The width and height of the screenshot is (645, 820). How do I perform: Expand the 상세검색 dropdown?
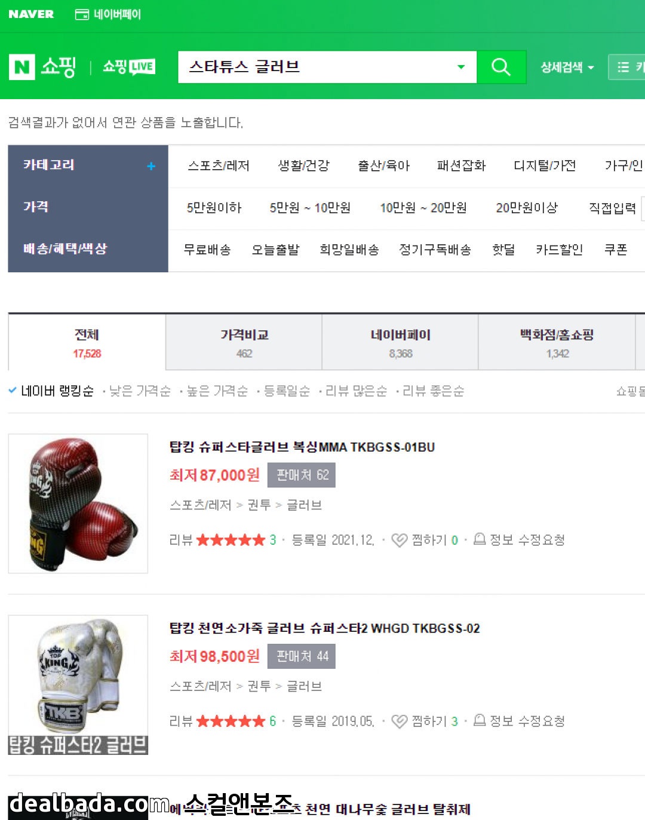point(567,67)
